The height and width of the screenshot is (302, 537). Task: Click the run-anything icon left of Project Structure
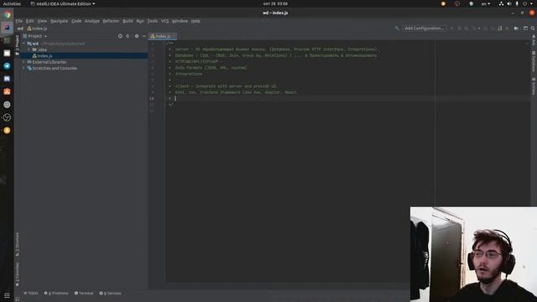(516, 29)
